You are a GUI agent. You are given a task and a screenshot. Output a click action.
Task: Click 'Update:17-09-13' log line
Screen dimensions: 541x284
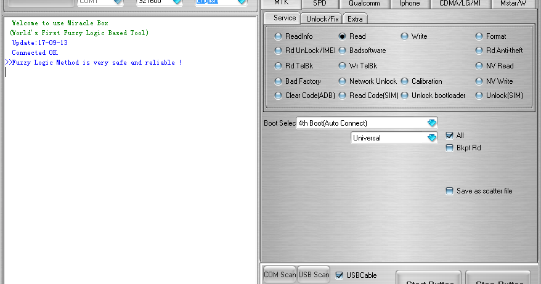coord(39,43)
